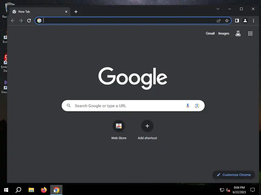This screenshot has width=261, height=195.
Task: Open the Google apps grid
Action: [250, 34]
